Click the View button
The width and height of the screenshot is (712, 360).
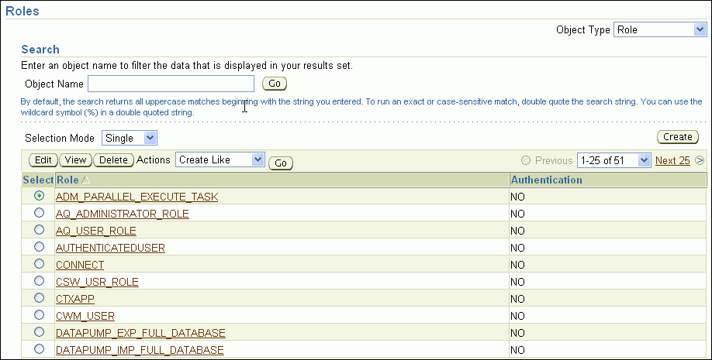(75, 160)
